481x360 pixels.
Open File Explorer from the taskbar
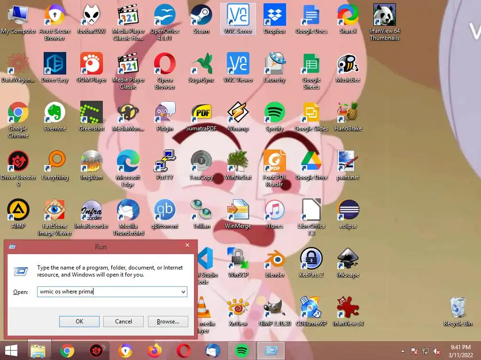click(38, 351)
